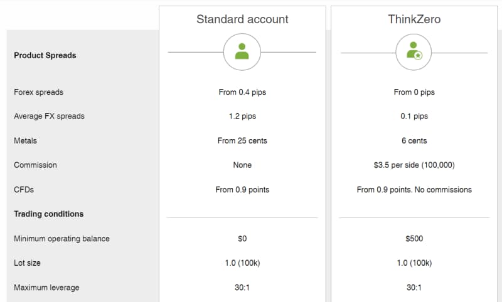
Task: Click the Maximum leverage row label
Action: coord(46,288)
